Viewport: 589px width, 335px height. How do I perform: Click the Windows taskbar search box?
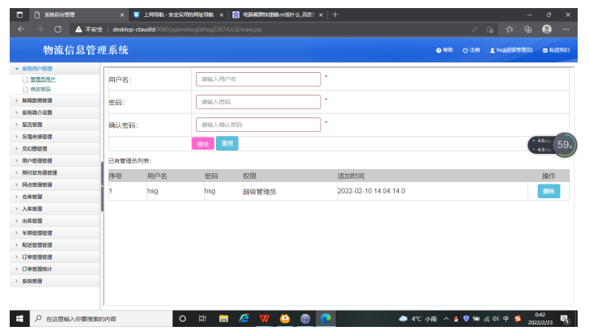pyautogui.click(x=100, y=319)
